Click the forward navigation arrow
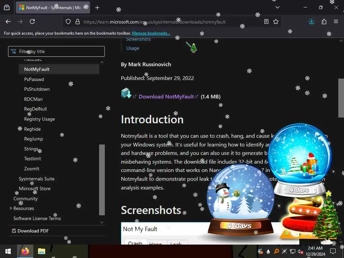344x258 pixels. (20, 21)
